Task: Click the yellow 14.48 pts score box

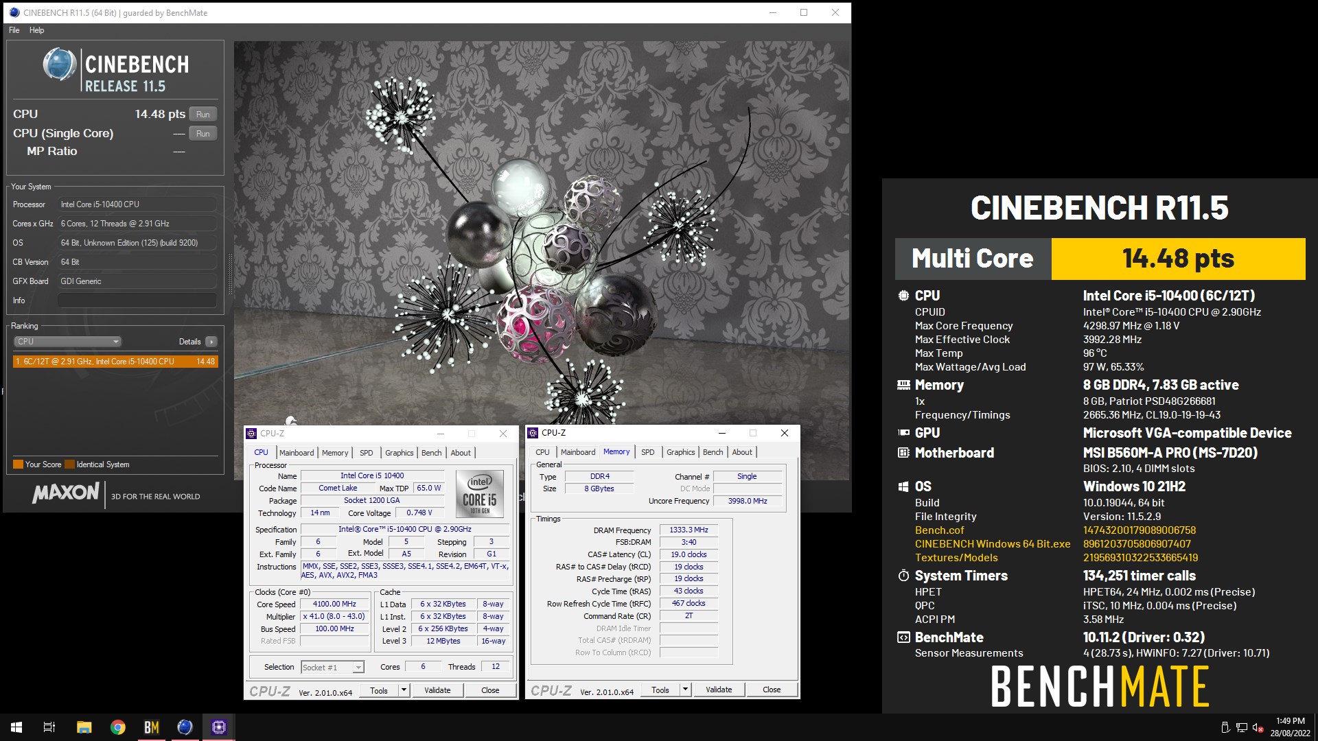Action: [1178, 259]
